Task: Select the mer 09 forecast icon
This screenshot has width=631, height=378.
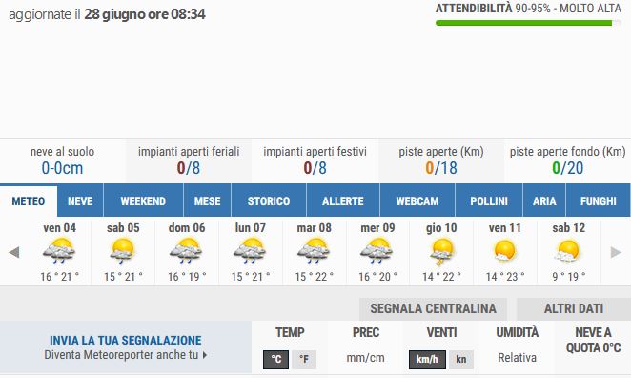Action: pos(377,251)
